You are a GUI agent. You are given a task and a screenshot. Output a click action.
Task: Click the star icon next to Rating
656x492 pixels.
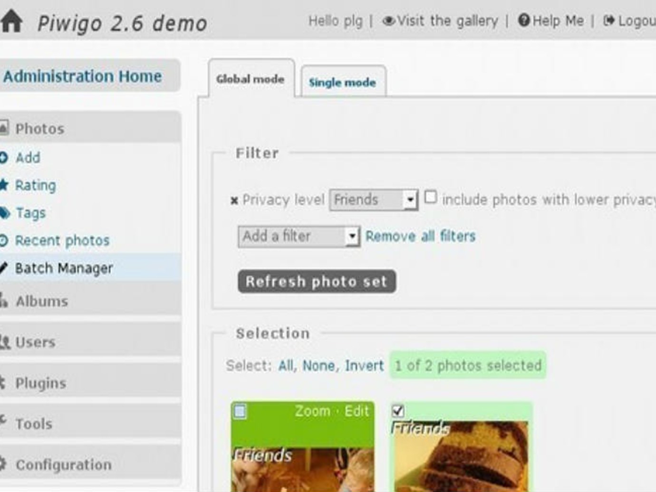(x=4, y=185)
